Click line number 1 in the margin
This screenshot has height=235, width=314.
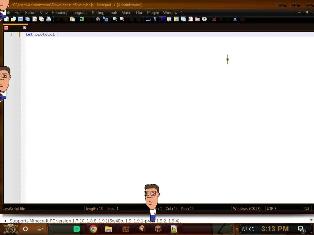(x=11, y=34)
